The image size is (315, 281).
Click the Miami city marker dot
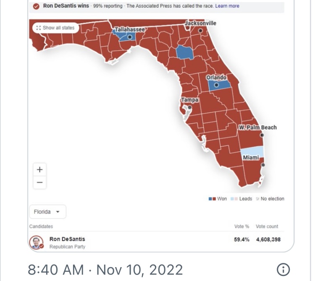(263, 165)
